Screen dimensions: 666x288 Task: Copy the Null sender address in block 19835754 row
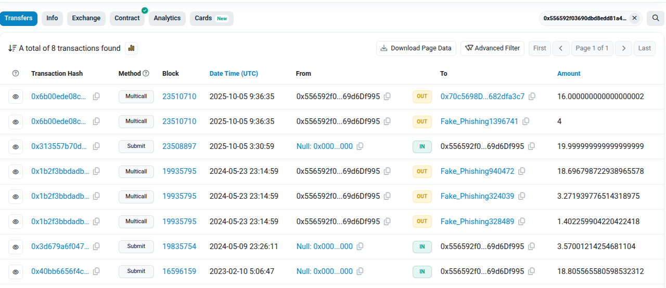[x=360, y=246]
